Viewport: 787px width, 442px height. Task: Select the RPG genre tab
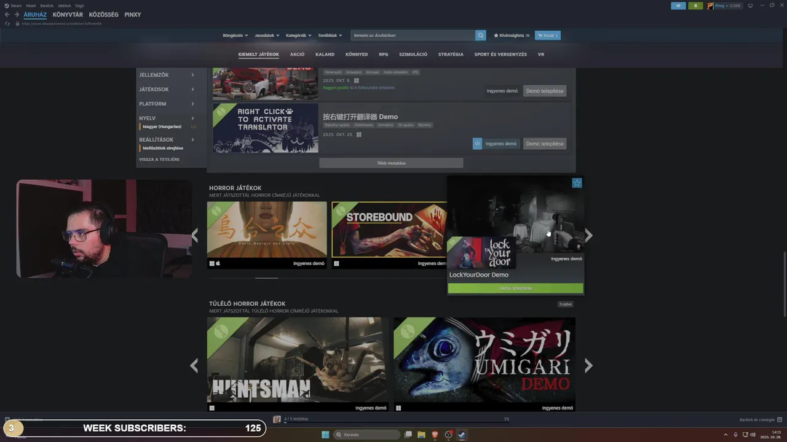point(384,54)
